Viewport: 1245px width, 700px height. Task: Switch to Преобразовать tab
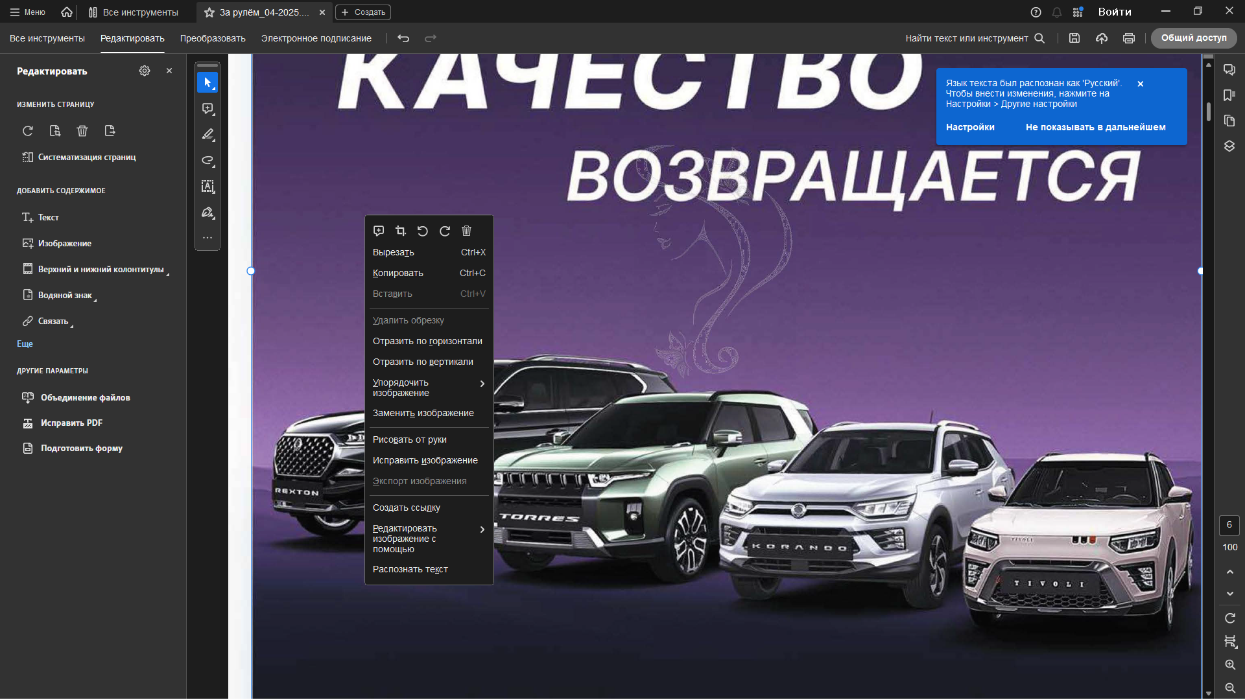click(x=213, y=38)
